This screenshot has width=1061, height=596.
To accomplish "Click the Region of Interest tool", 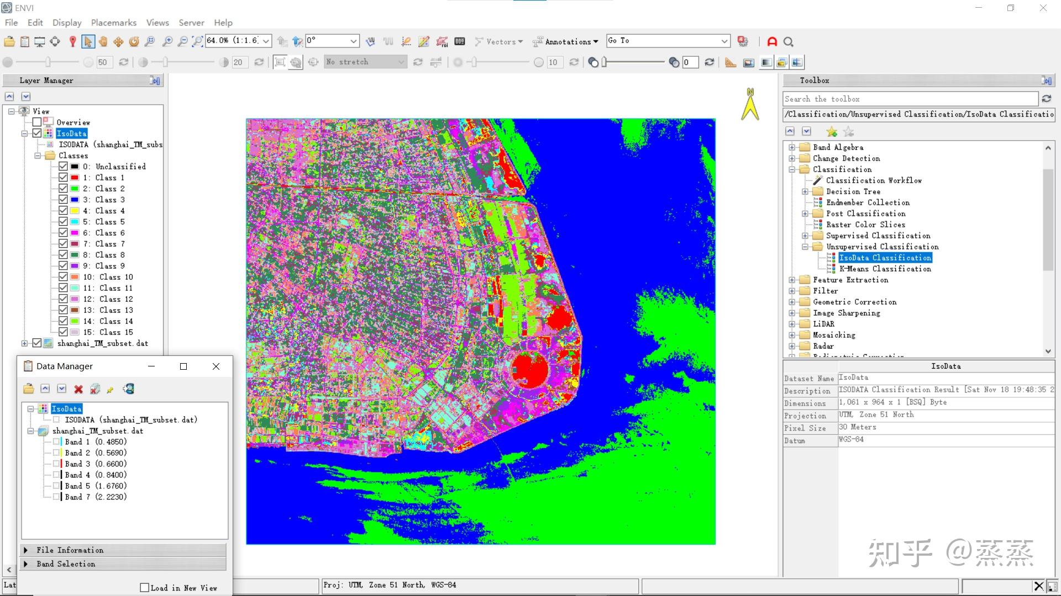I will [442, 41].
